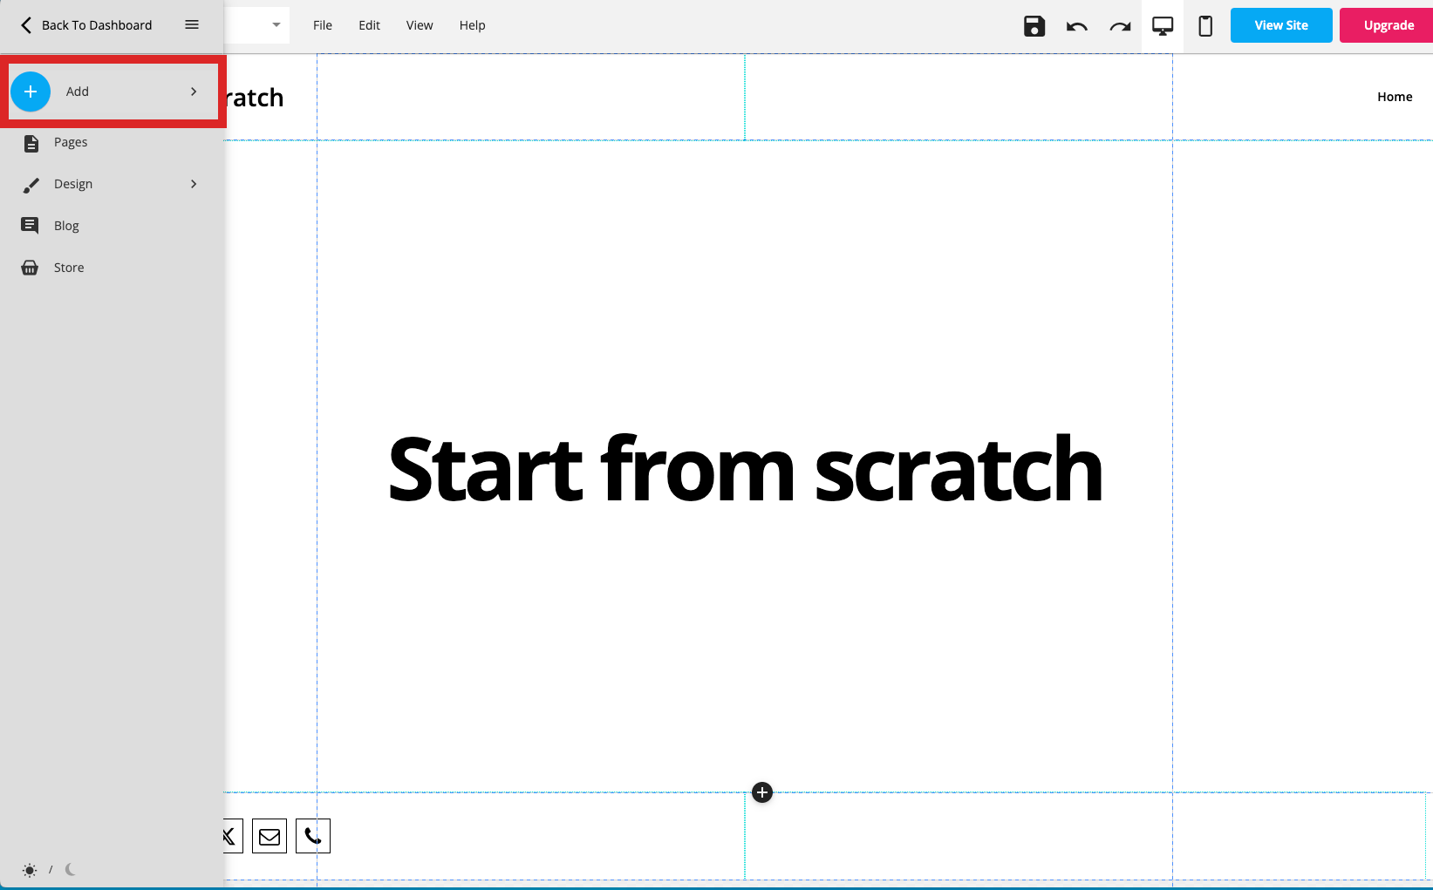The width and height of the screenshot is (1433, 890).
Task: Click the back arrow to dashboard
Action: pos(25,25)
